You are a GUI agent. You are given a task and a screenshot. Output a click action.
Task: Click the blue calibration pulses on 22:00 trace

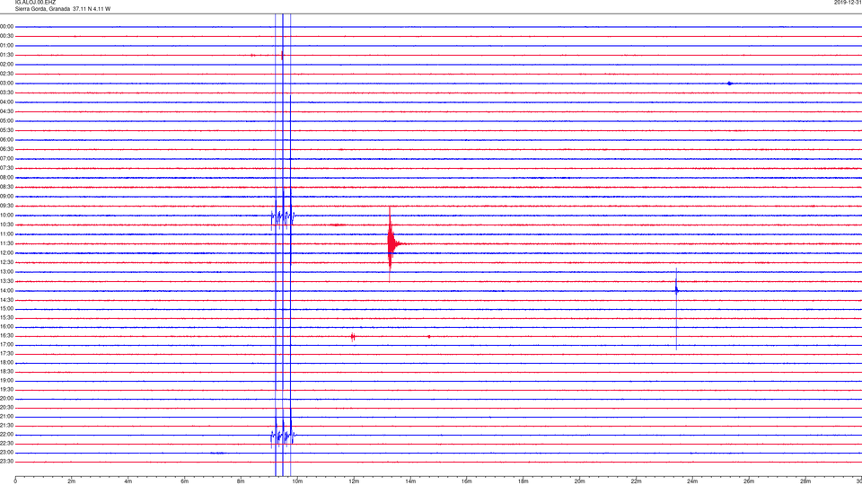pyautogui.click(x=283, y=436)
